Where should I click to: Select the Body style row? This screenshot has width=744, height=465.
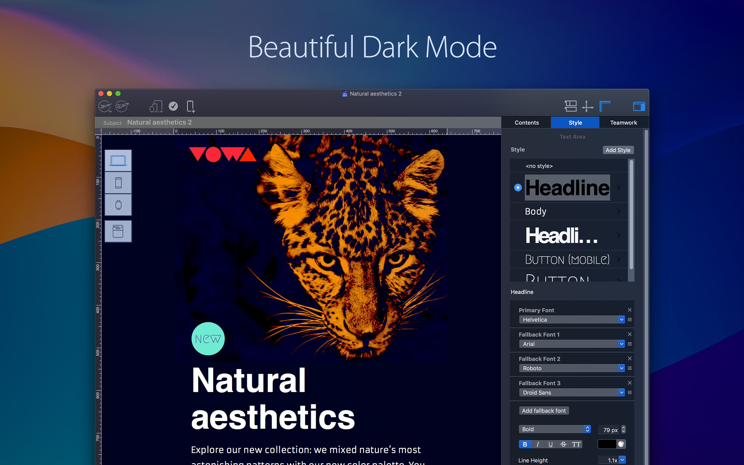569,211
